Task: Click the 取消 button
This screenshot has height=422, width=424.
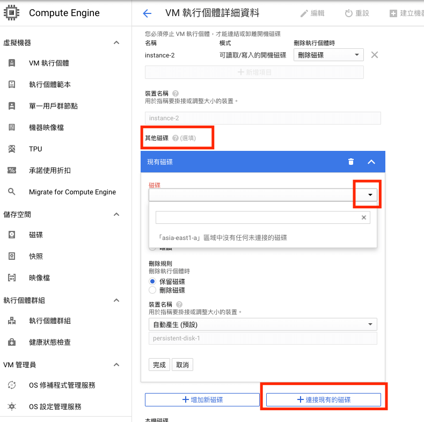Action: tap(182, 365)
